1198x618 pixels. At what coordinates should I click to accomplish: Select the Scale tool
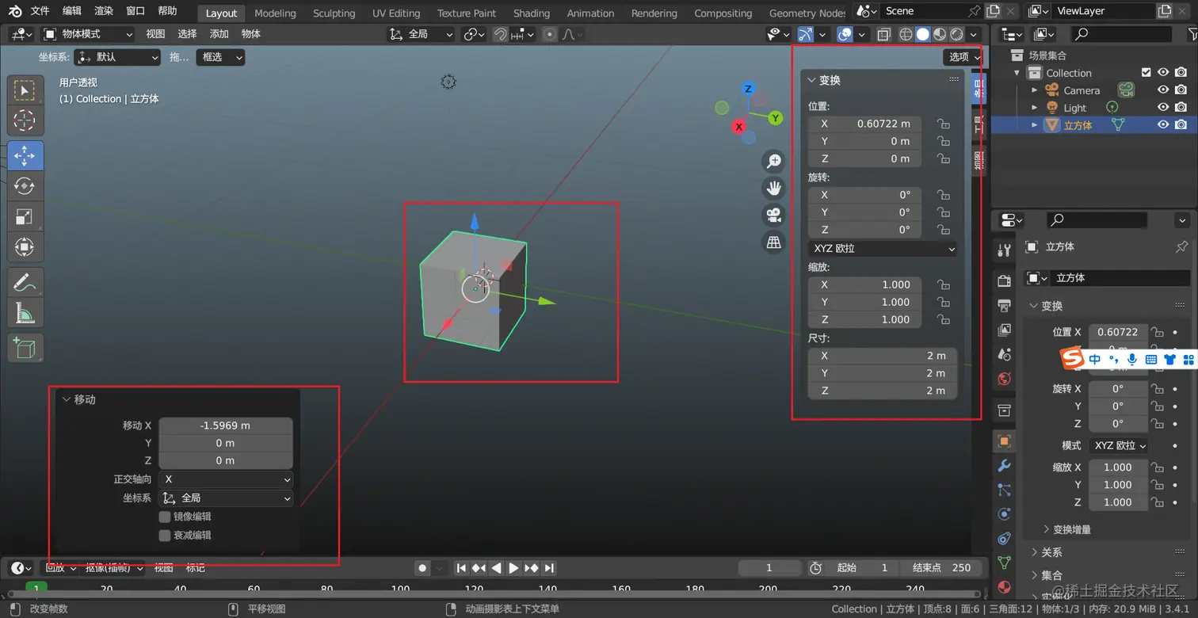[x=25, y=217]
